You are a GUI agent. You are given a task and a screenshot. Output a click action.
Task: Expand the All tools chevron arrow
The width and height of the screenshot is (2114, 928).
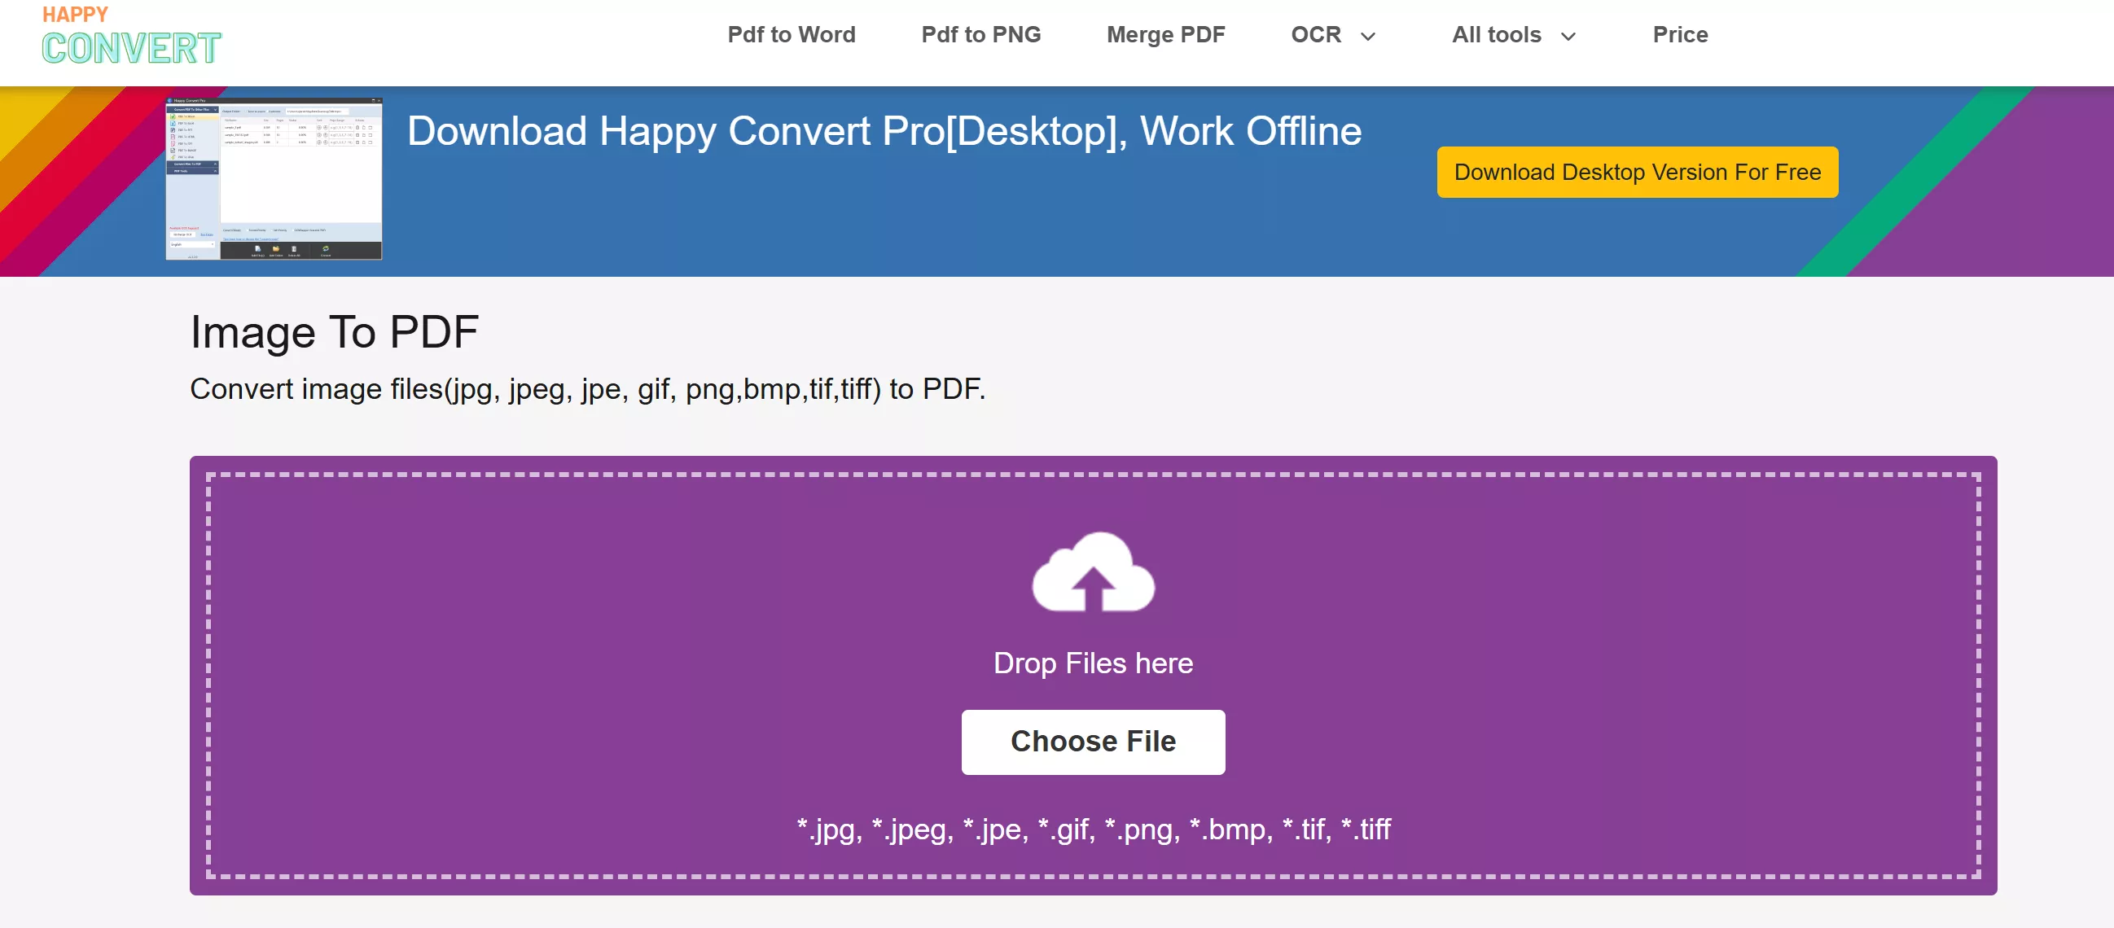(x=1568, y=36)
